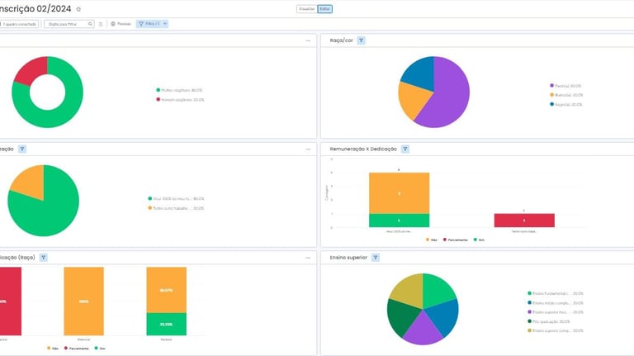
Task: Open the settings icon beside the search box
Action: pyautogui.click(x=101, y=24)
